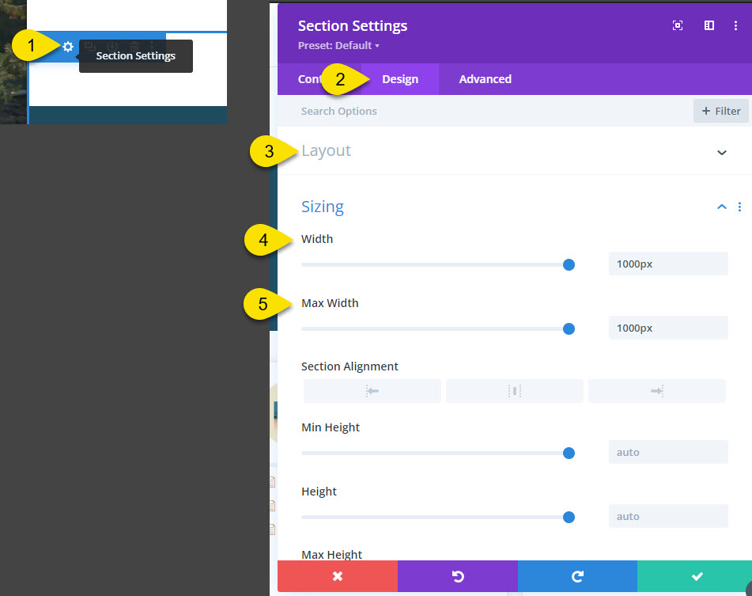Click the Section Alignment label
This screenshot has height=596, width=752.
(x=350, y=366)
